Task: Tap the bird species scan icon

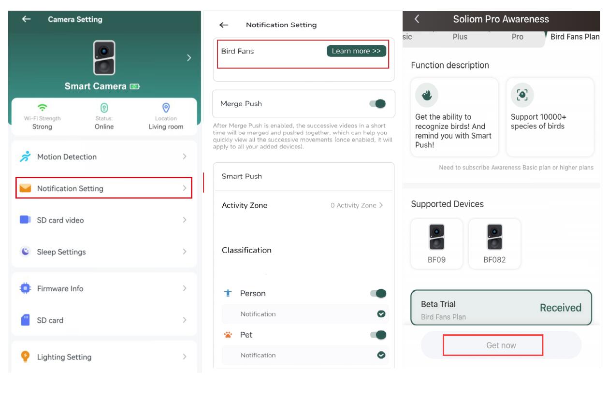Action: (522, 95)
